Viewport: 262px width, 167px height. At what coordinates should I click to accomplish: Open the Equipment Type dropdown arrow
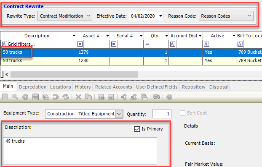click(x=119, y=114)
